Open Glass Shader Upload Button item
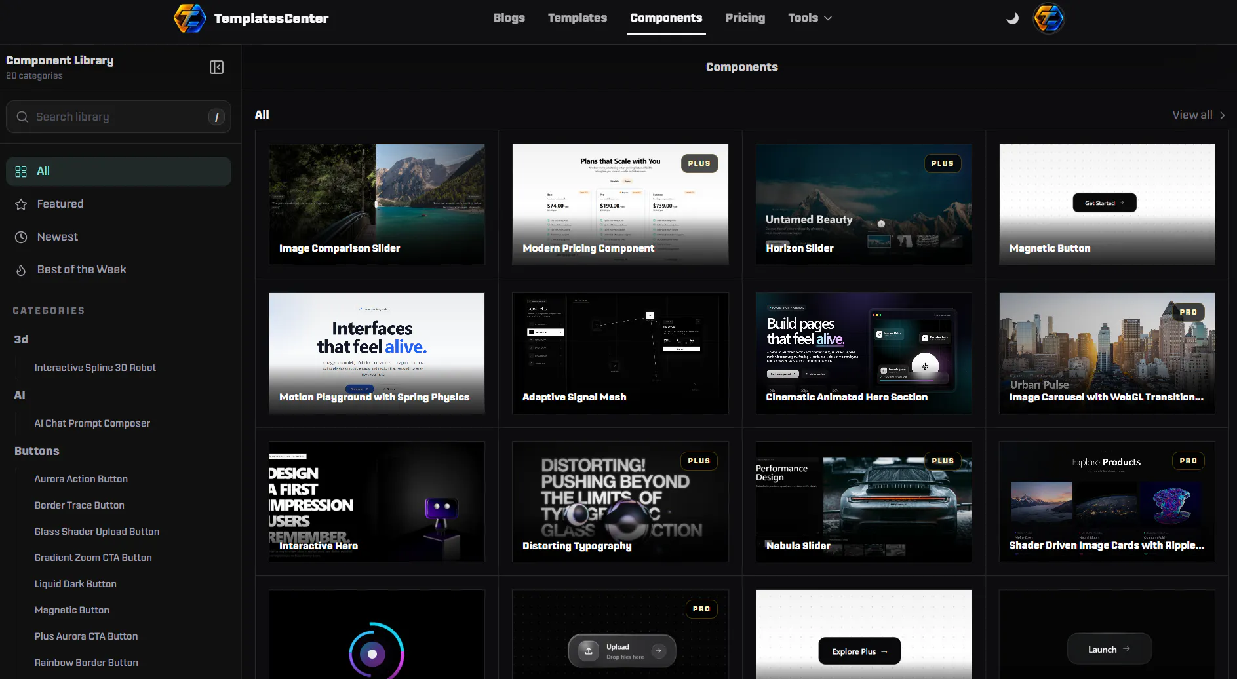The width and height of the screenshot is (1237, 679). (x=97, y=532)
